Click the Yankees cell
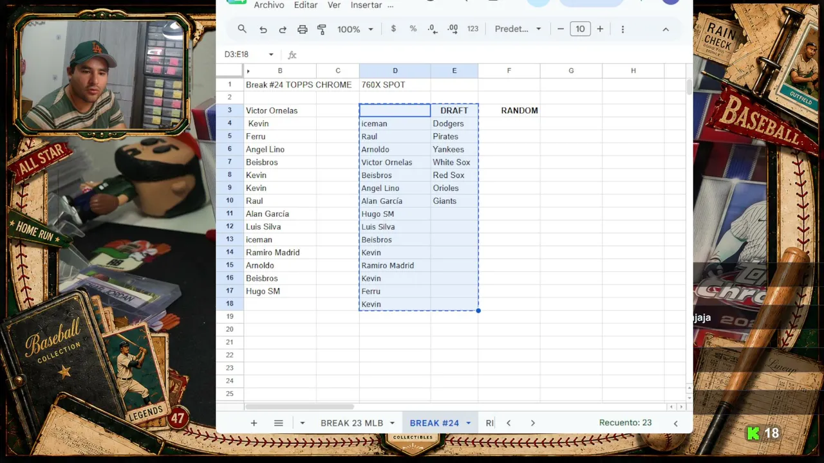Image resolution: width=824 pixels, height=463 pixels. point(454,149)
